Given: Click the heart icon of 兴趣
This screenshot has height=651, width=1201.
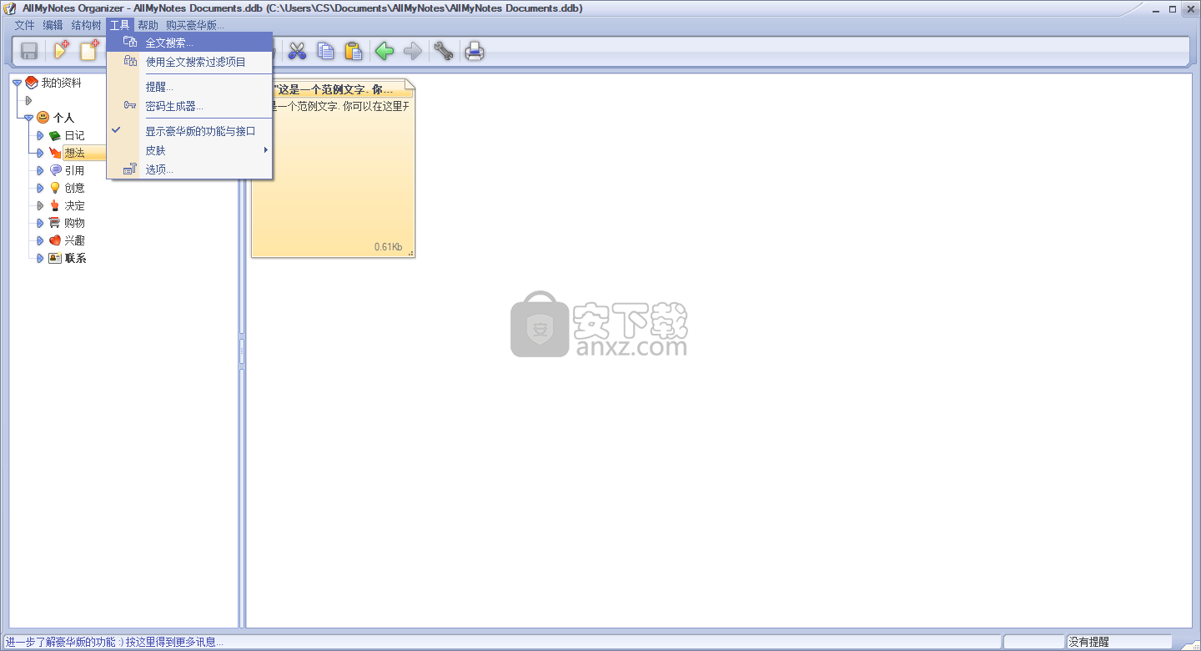Looking at the screenshot, I should click(x=55, y=240).
